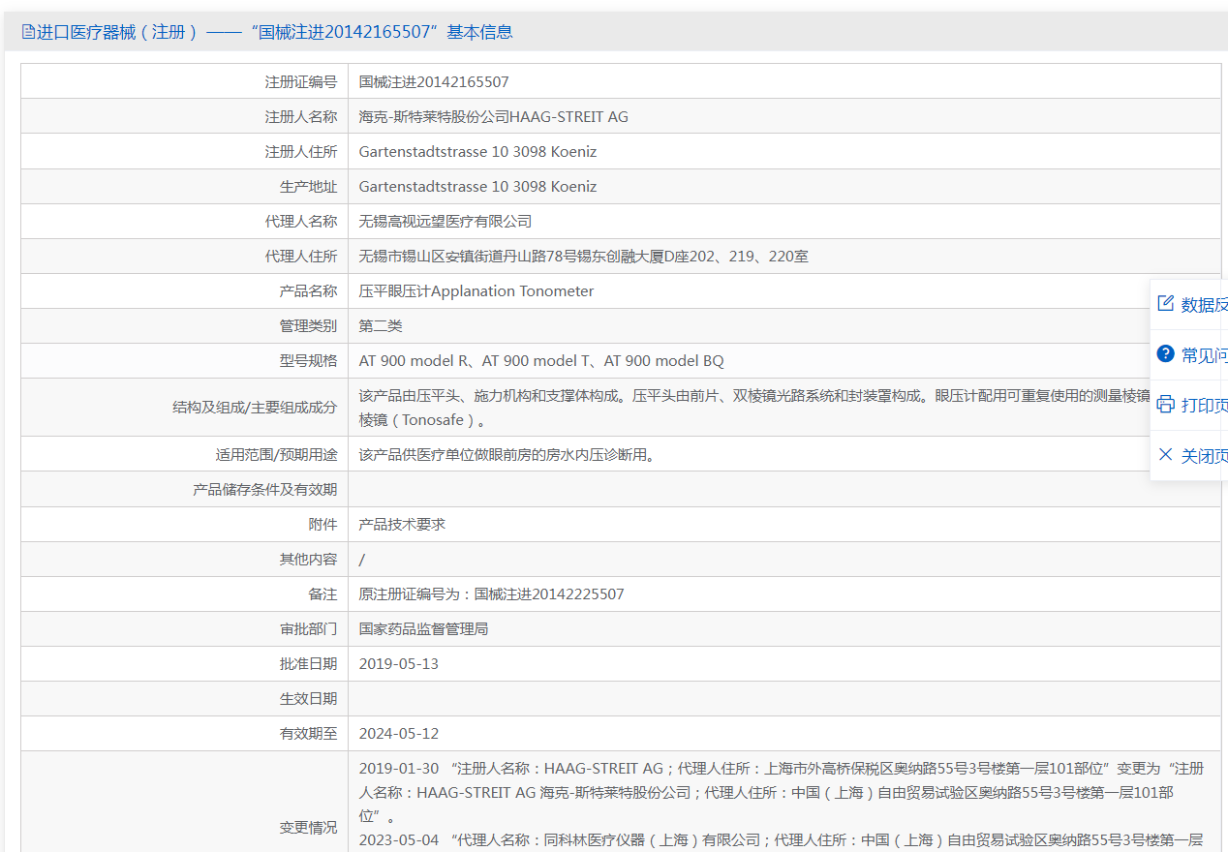Select the registrant name HAAG-STREIT AG value

click(494, 117)
